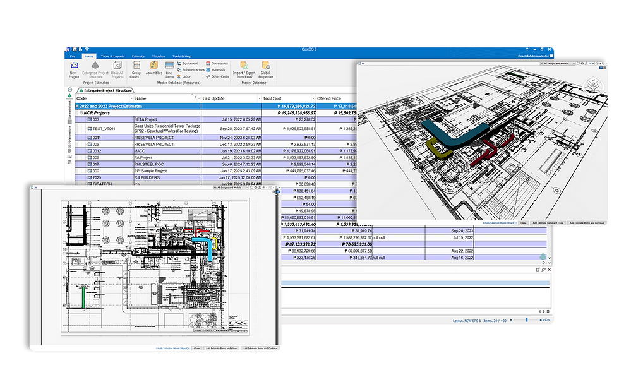The height and width of the screenshot is (370, 619).
Task: Open Tools & Help tab
Action: [x=182, y=56]
